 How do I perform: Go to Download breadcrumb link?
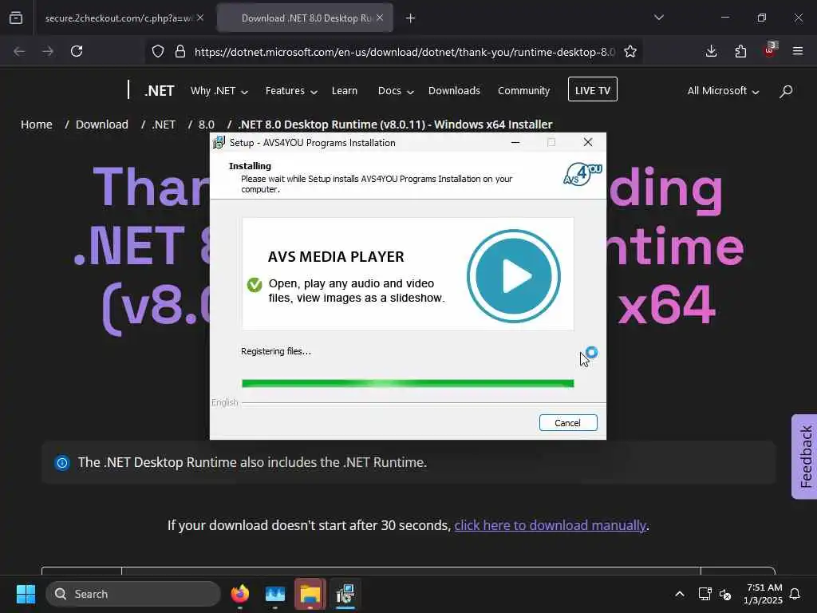[101, 125]
